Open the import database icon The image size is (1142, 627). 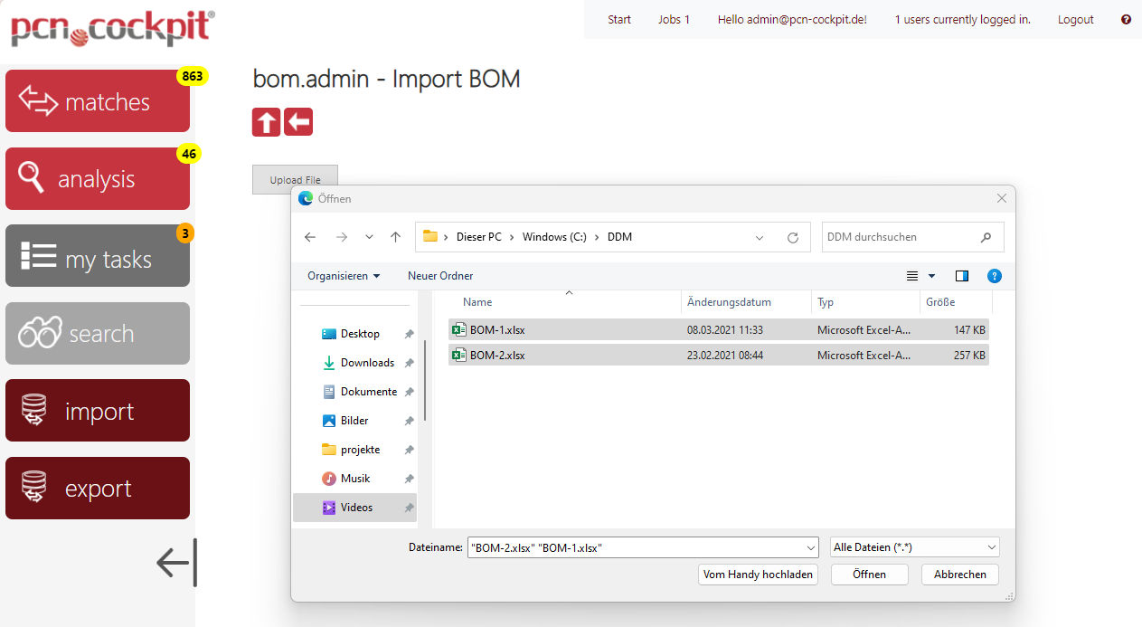[x=33, y=410]
